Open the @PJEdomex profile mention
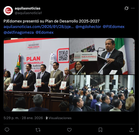This screenshot has width=139, height=135. click(113, 27)
